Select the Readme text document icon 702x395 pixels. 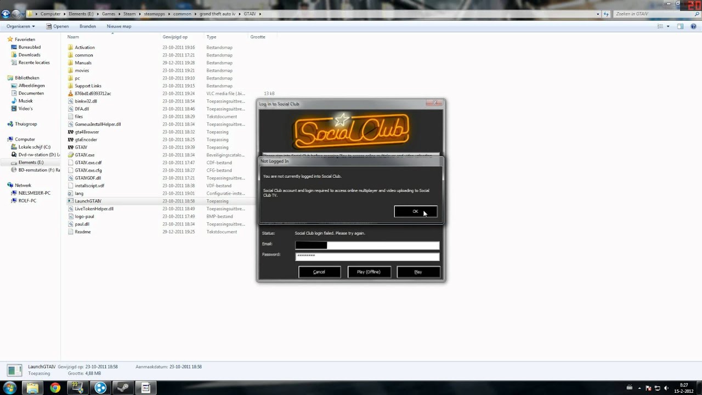70,232
